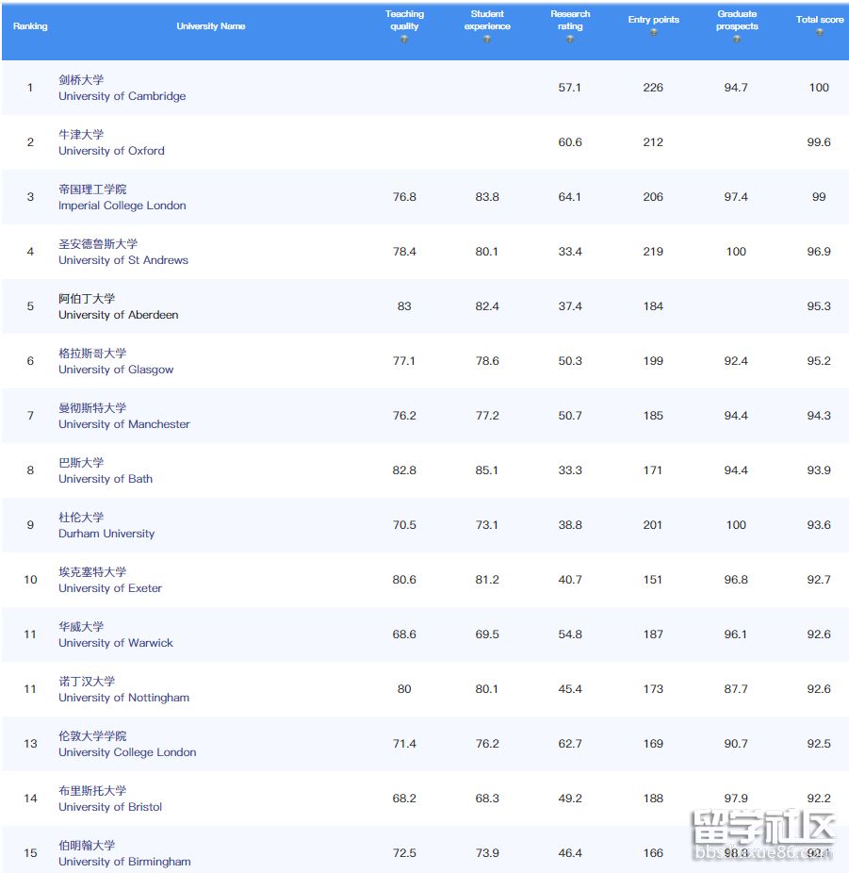Open the University of St Andrews link

(126, 260)
